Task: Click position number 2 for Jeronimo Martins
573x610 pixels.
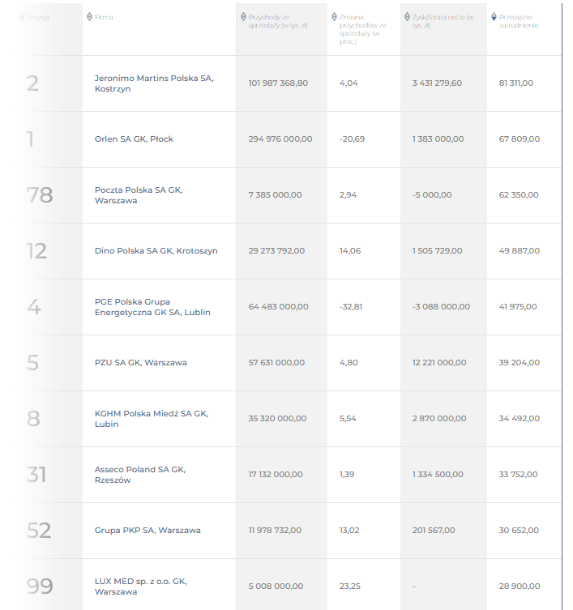Action: (32, 83)
